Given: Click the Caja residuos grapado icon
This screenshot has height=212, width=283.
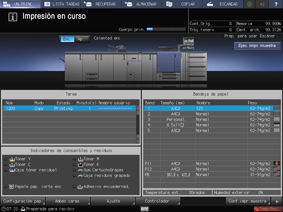Looking at the screenshot, I should [x=80, y=176].
